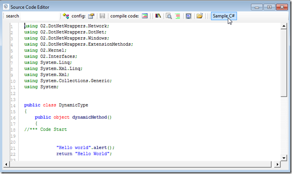Click 'O2.Interfaces' on line 6
292x174 pixels.
pos(58,56)
